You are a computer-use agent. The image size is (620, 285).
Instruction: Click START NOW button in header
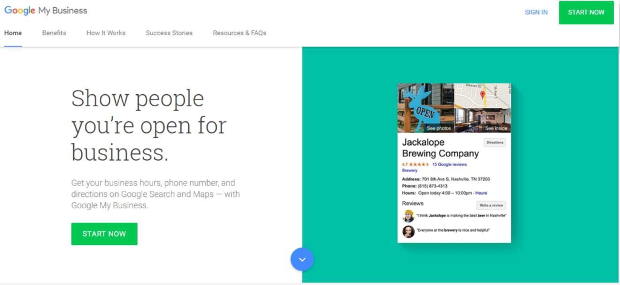[x=586, y=12]
